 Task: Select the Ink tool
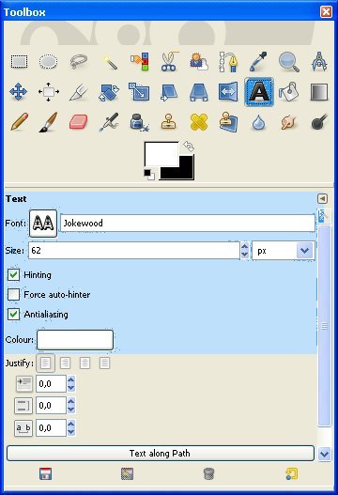(139, 122)
